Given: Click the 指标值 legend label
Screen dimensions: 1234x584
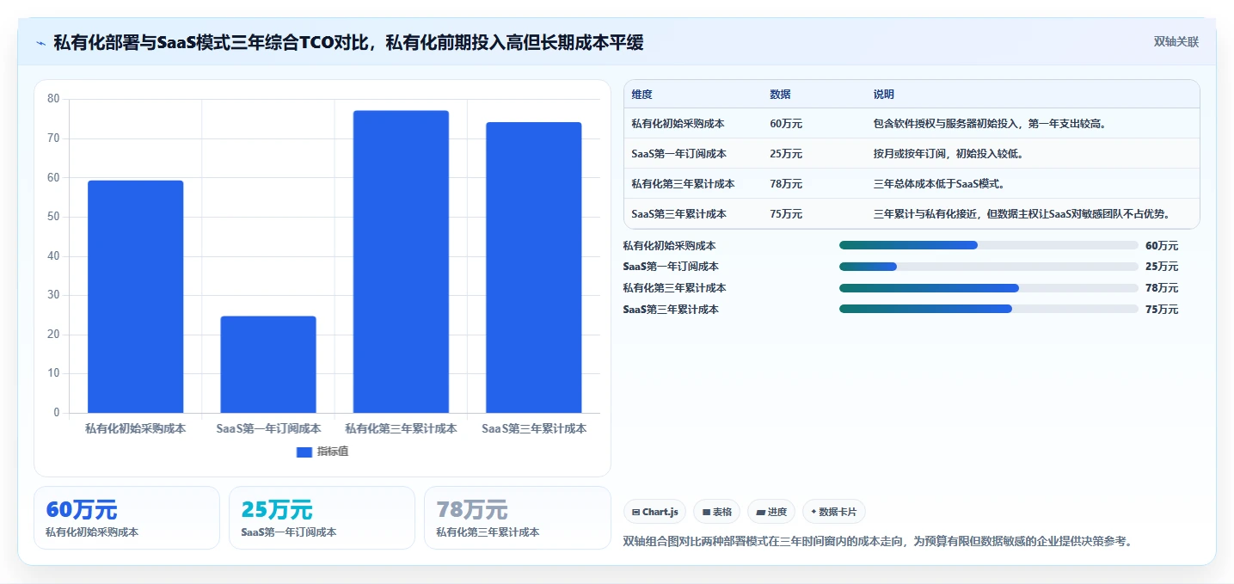Looking at the screenshot, I should (333, 452).
